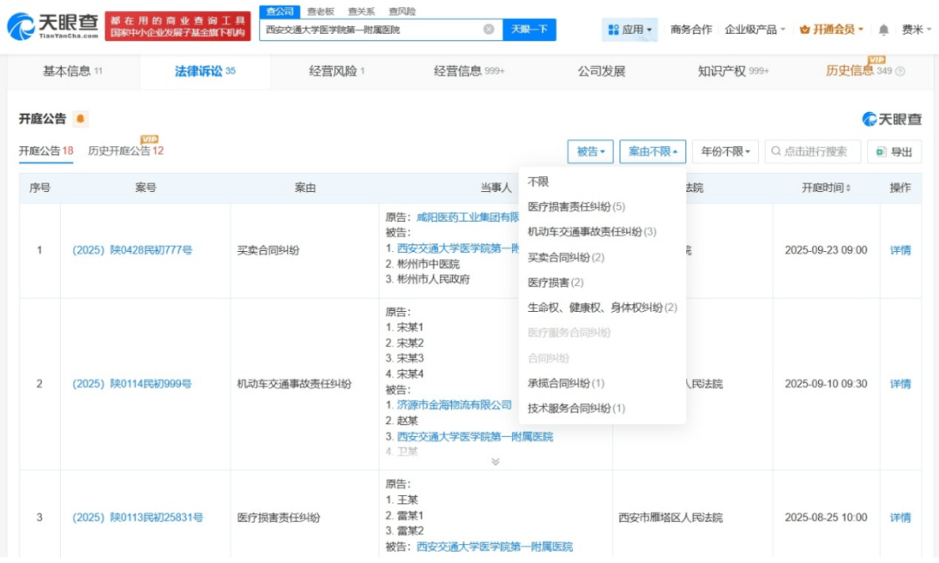
Task: Open the 年份不限 year dropdown
Action: point(726,151)
